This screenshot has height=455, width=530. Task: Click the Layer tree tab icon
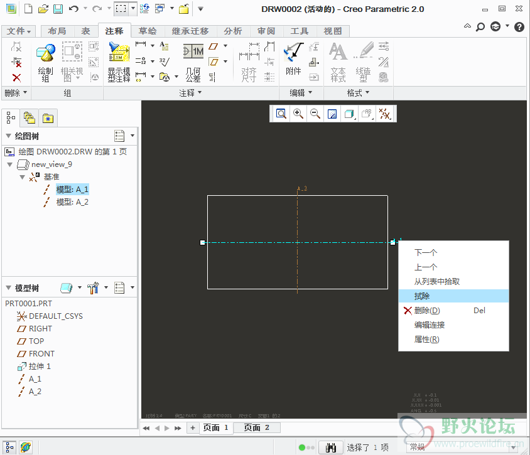(29, 118)
